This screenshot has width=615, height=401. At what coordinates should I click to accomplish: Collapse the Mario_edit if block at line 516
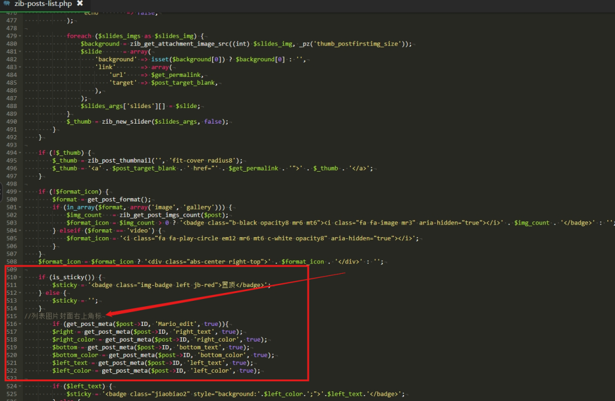20,324
